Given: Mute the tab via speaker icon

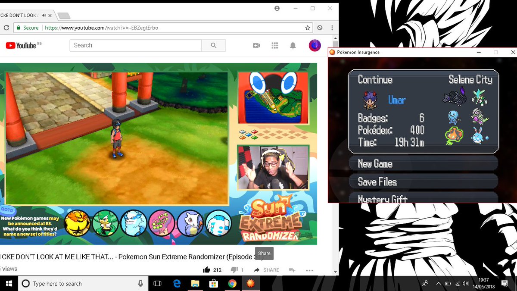Looking at the screenshot, I should click(44, 16).
